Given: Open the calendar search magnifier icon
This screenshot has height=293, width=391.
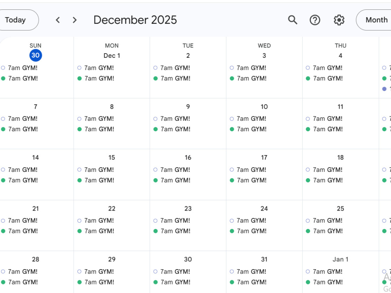Looking at the screenshot, I should coord(292,20).
